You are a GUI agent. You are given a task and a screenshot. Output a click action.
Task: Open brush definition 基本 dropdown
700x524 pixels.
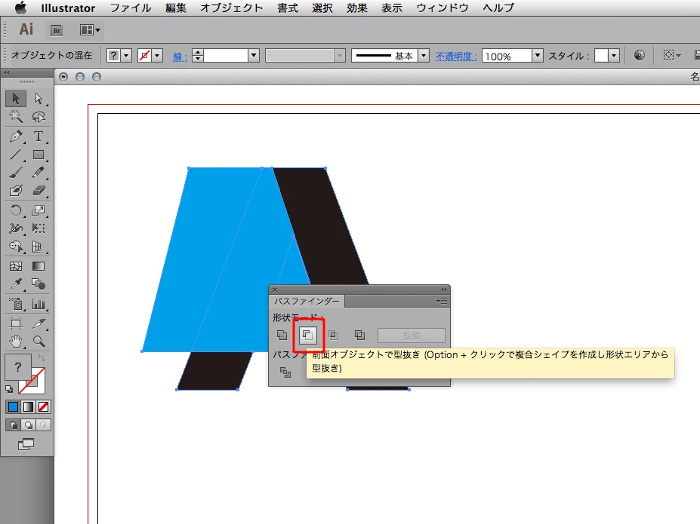(423, 56)
